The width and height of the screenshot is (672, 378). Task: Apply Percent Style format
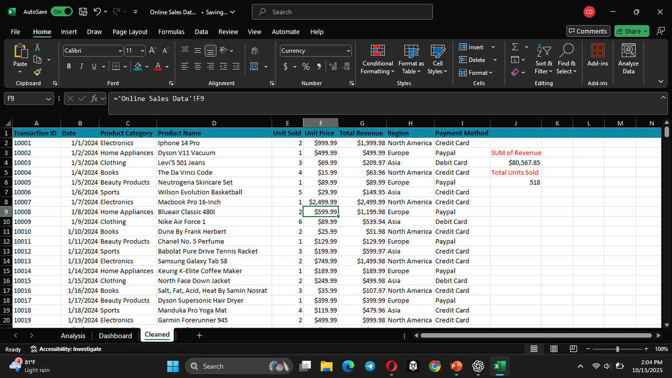tap(306, 67)
